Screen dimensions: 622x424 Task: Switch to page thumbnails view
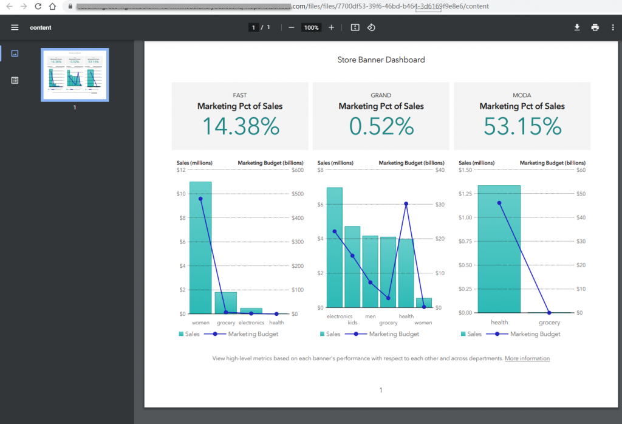coord(14,53)
